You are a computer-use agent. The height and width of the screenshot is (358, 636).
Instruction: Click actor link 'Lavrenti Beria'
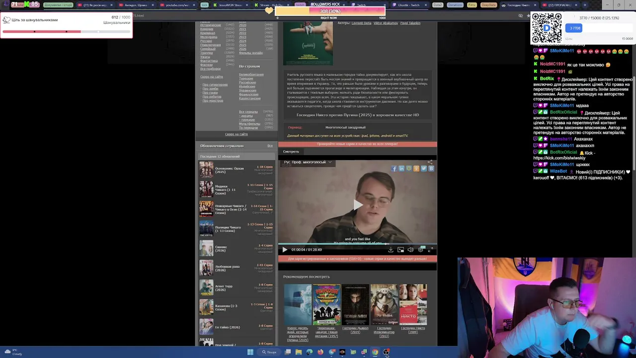pos(361,23)
